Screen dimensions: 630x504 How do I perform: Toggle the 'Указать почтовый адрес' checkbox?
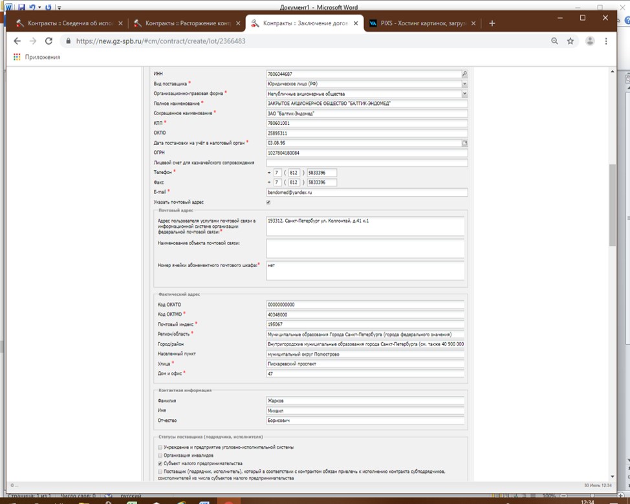click(268, 202)
